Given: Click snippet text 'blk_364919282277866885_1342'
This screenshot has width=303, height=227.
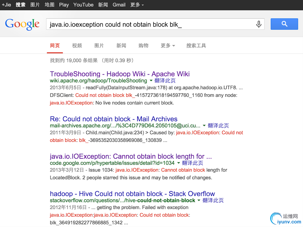Looking at the screenshot, I should click(x=86, y=223).
